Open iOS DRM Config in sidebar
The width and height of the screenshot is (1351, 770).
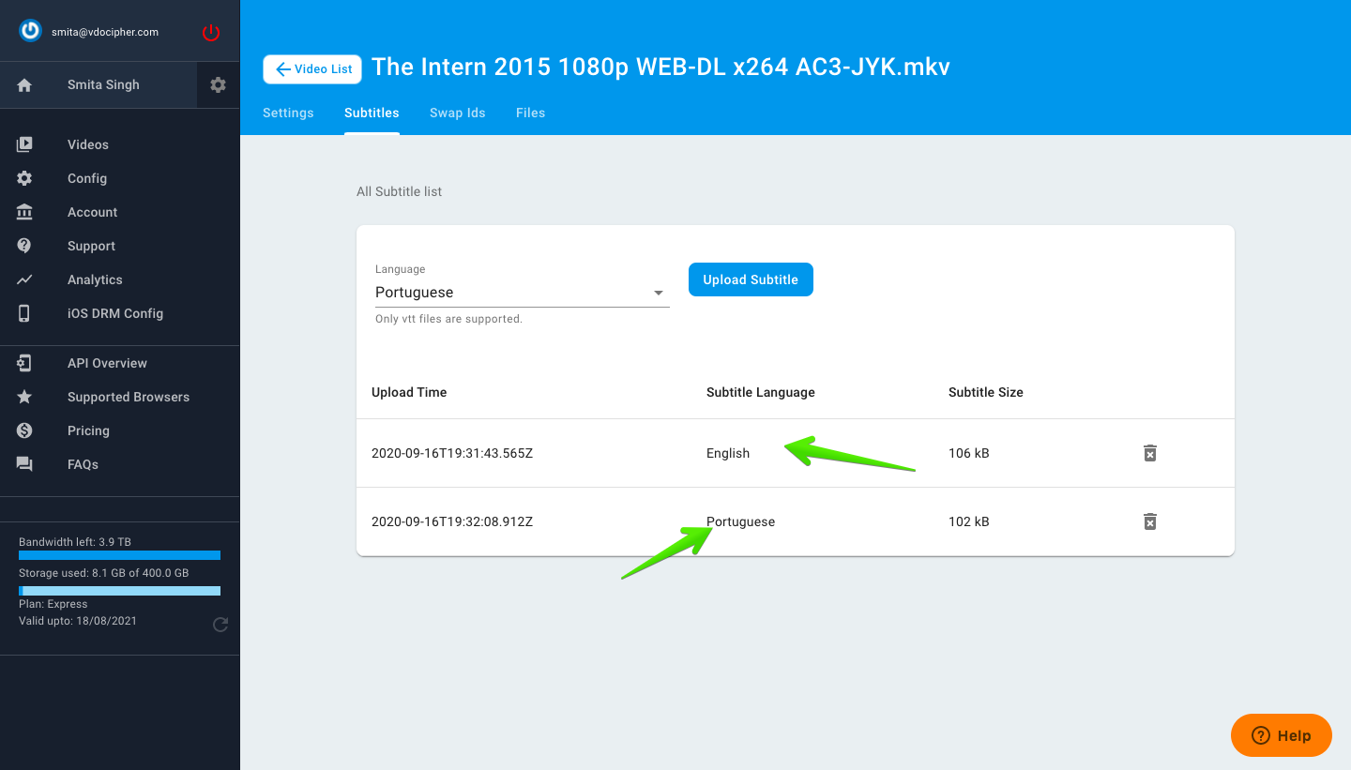click(115, 313)
